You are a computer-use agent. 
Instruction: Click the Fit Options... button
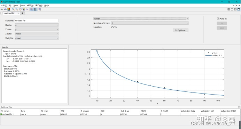pos(180,30)
